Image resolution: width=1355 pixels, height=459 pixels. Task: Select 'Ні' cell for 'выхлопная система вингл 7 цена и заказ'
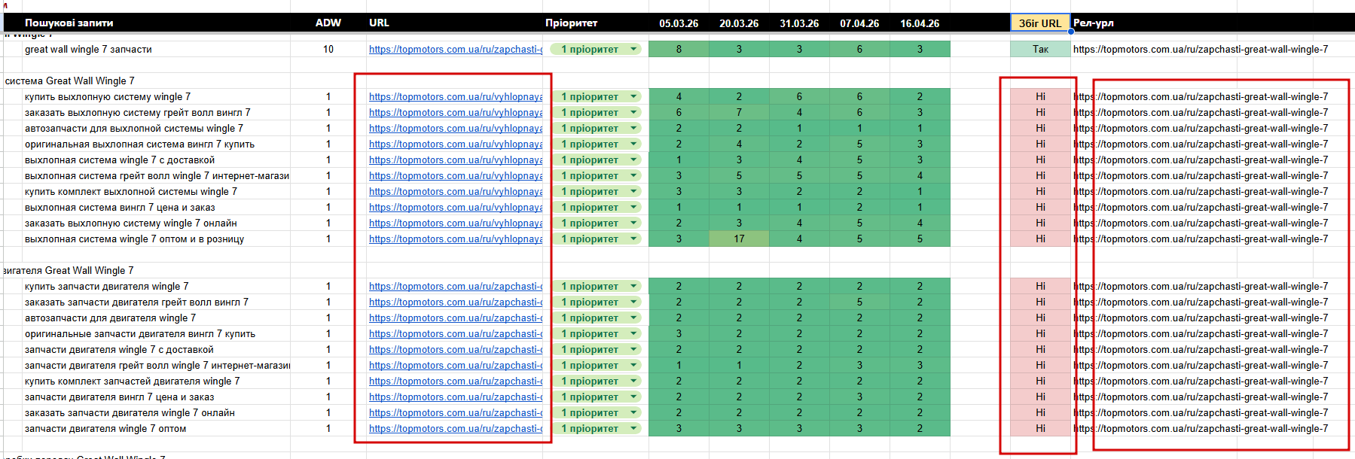click(1040, 207)
